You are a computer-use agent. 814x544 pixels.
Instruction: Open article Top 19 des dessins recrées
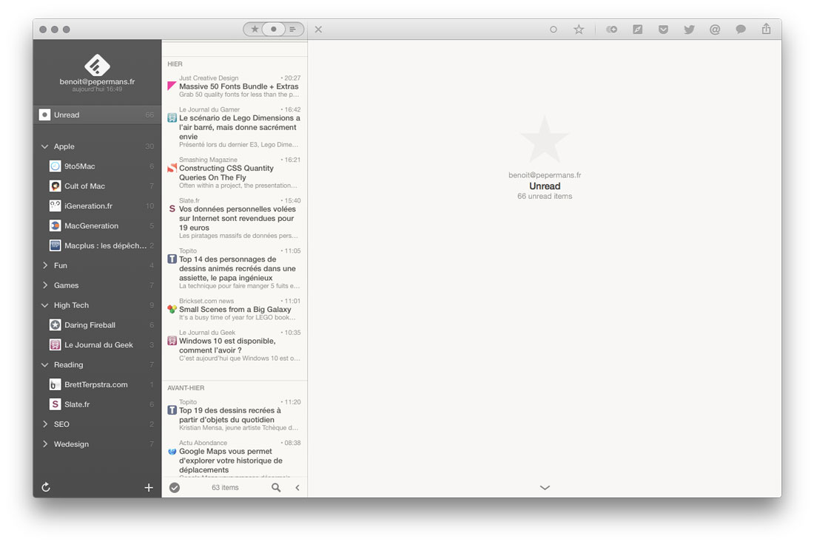pos(235,415)
